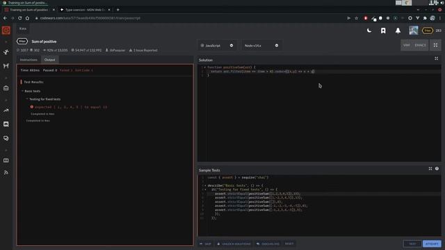Run the TEST button
Screen dimensions: 445x250
click(412, 244)
